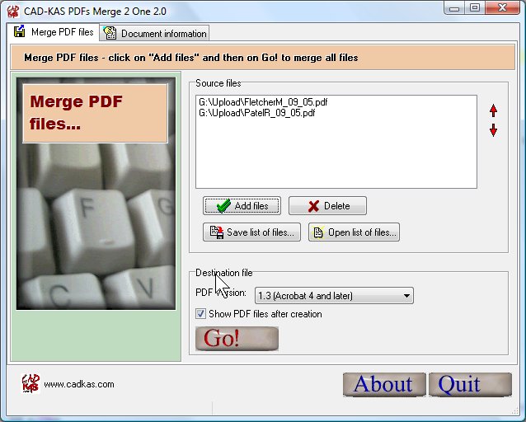Click the green checkmark on Add files

click(x=223, y=206)
